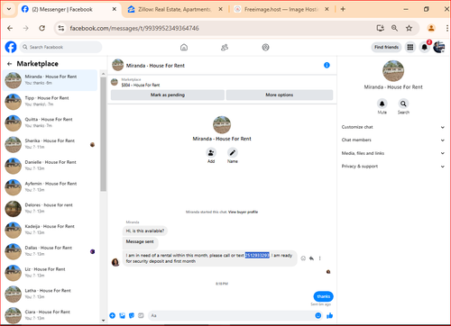The image size is (451, 326).
Task: Reload the page in Chrome
Action: click(41, 28)
